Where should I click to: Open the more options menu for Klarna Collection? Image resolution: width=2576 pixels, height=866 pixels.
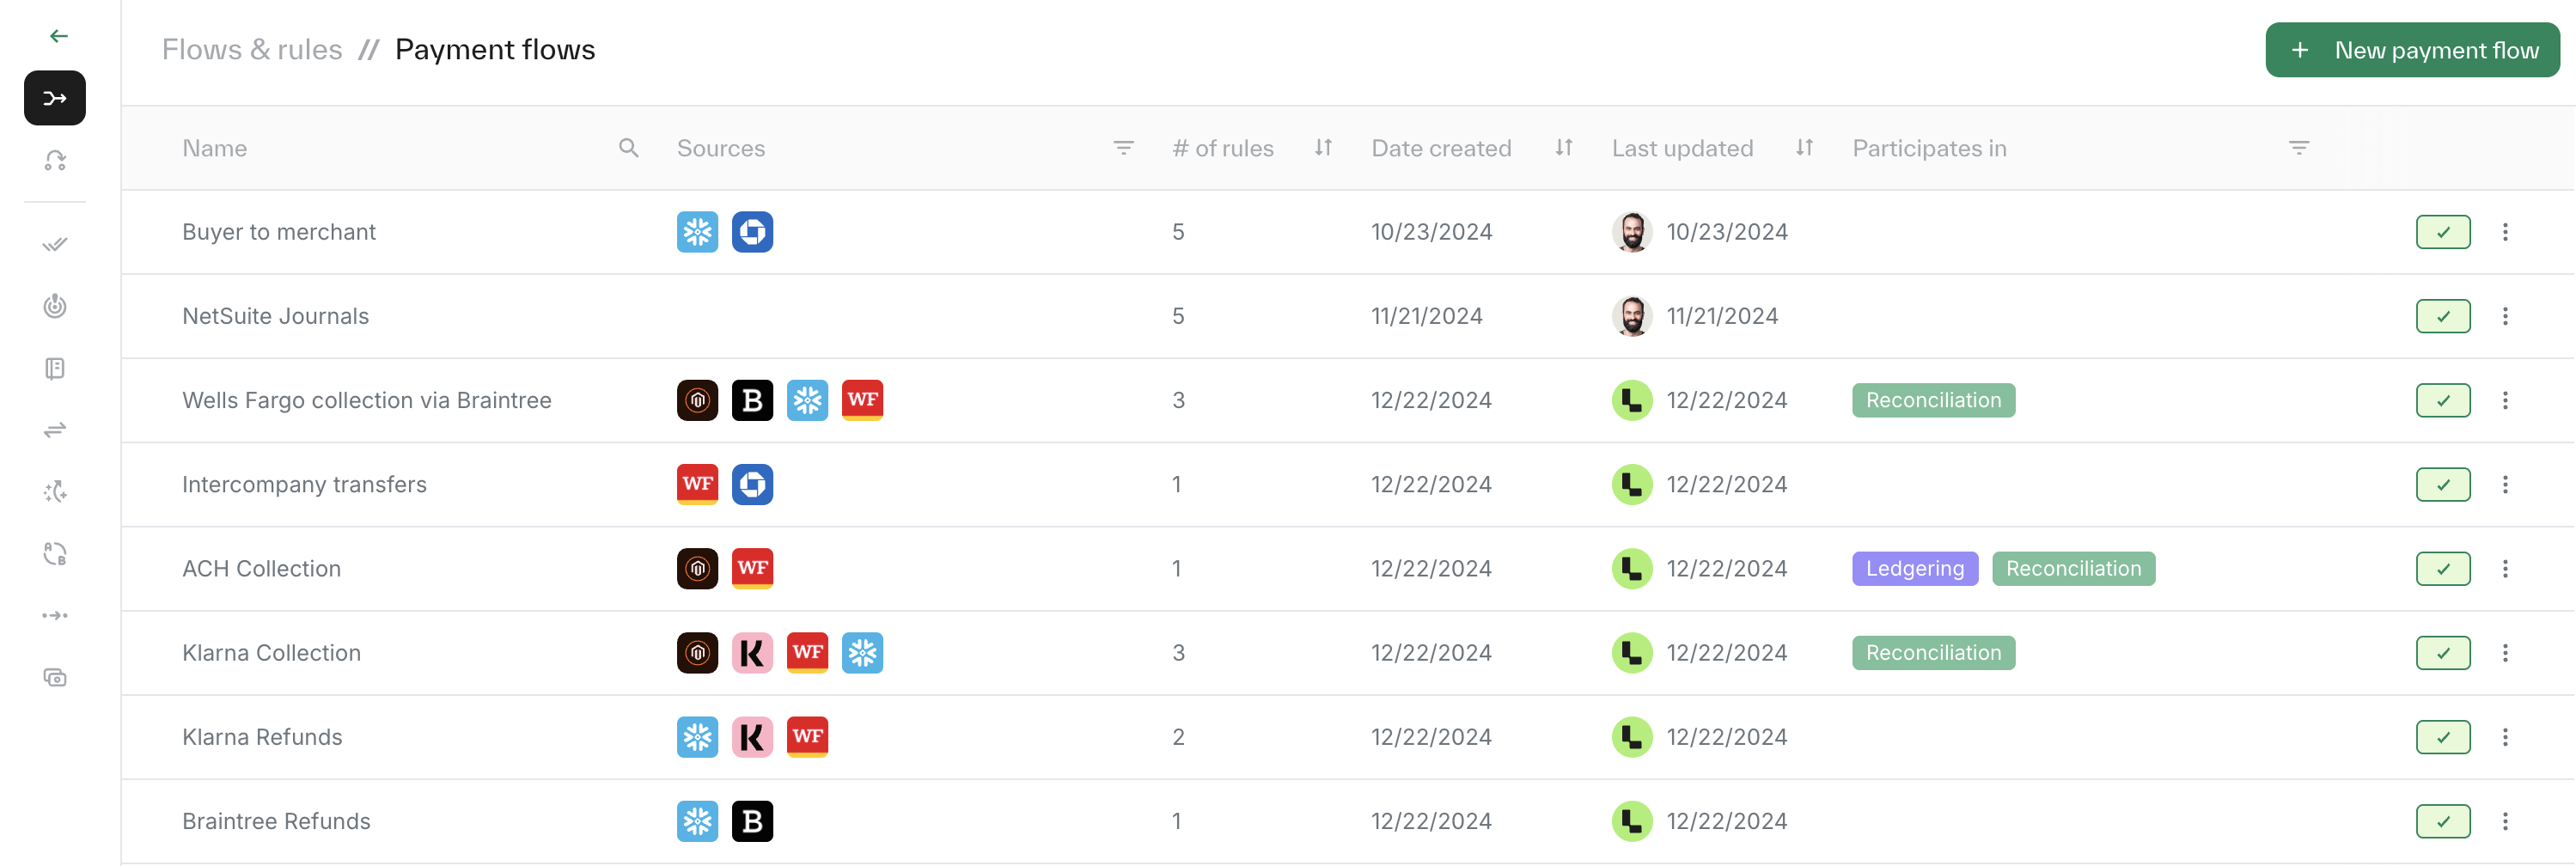point(2504,653)
